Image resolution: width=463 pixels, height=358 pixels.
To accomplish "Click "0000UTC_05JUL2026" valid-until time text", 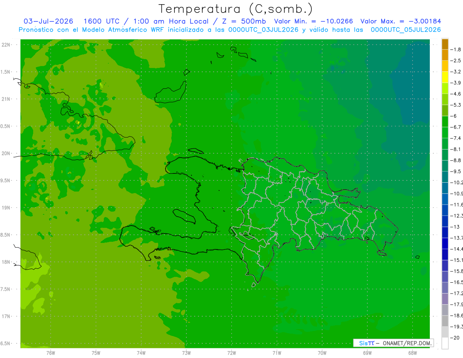I will 406,30.
